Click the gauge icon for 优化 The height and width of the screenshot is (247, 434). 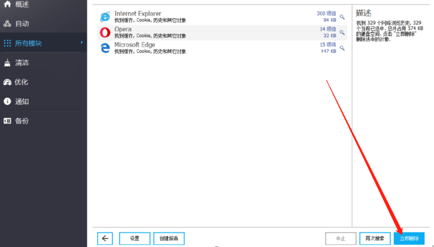click(x=7, y=82)
